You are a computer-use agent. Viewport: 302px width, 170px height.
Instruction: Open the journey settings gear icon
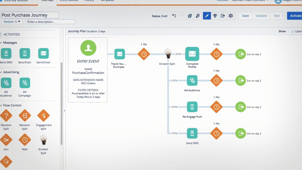(x=231, y=16)
